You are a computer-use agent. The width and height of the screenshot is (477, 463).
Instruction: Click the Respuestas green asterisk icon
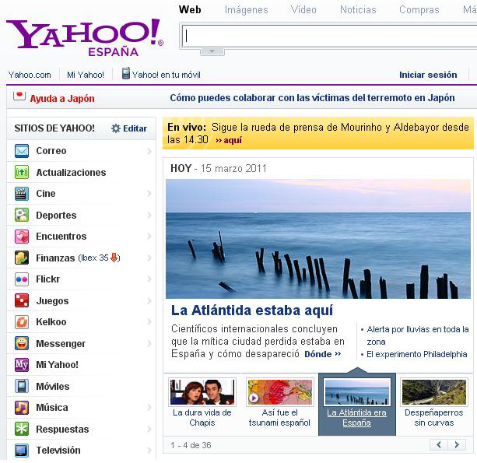pos(22,429)
